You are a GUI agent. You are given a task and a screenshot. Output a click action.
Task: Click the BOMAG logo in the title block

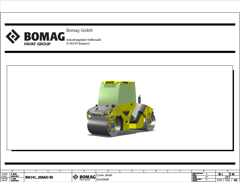[84, 178]
